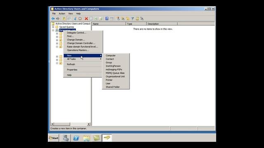264x148 pixels.
Task: Click the Find objects toolbar icon
Action: 137,18
